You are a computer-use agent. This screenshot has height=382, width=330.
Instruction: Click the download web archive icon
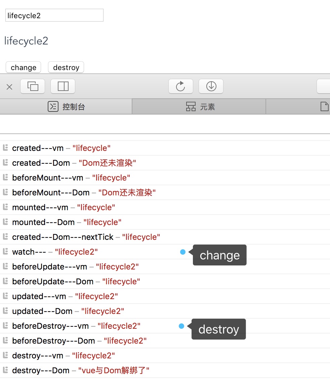coord(211,87)
